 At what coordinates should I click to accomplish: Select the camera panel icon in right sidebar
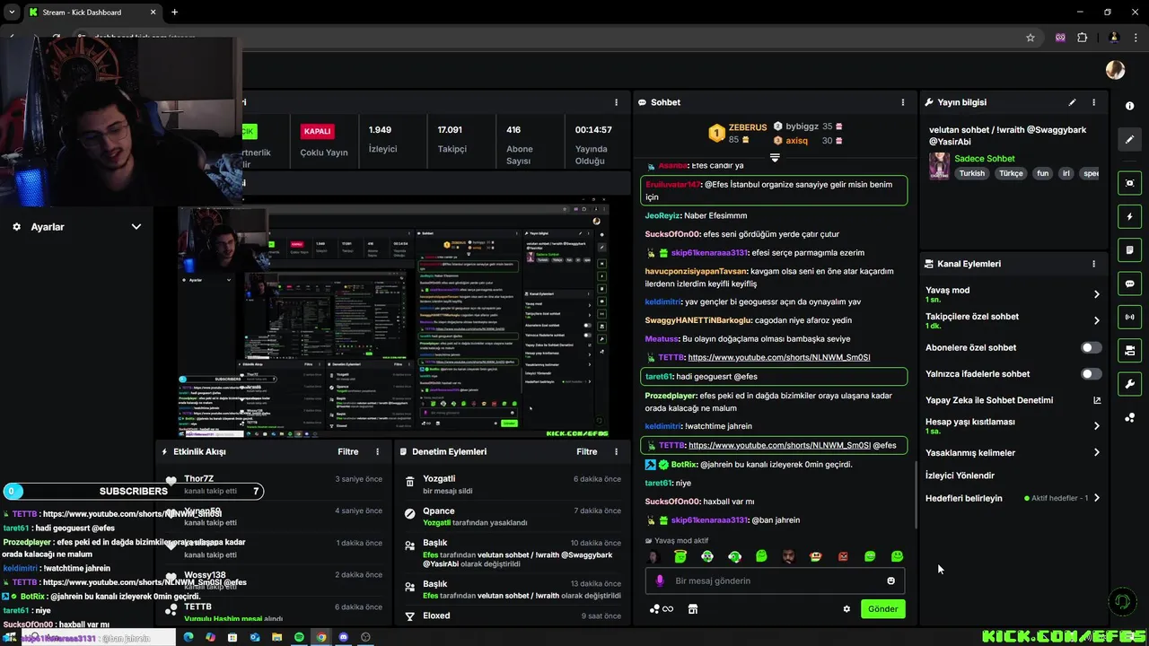click(x=1129, y=350)
